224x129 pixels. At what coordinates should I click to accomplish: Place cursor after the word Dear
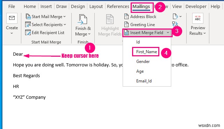23,54
